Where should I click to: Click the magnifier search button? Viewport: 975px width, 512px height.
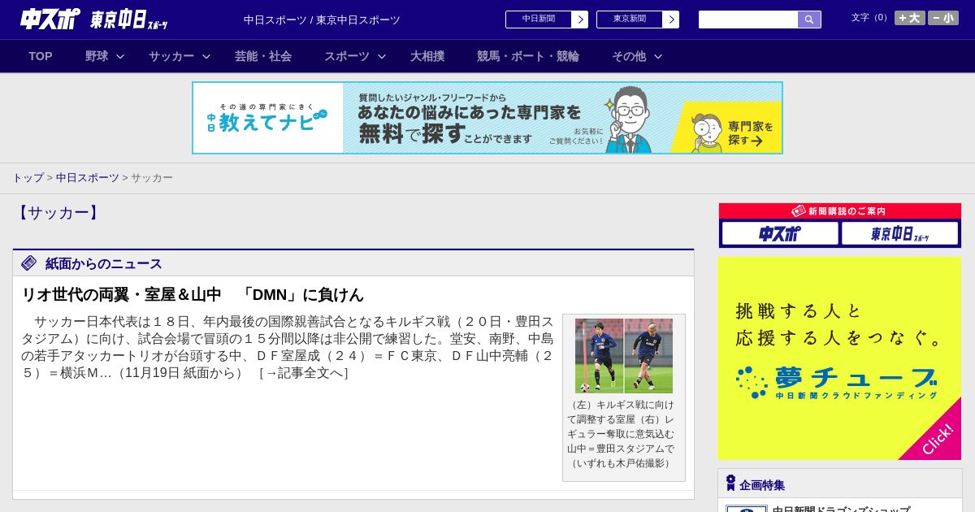809,20
